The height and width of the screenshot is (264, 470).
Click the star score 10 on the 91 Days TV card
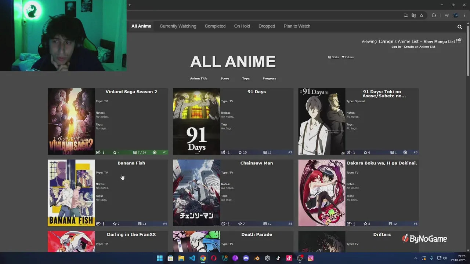pyautogui.click(x=242, y=152)
